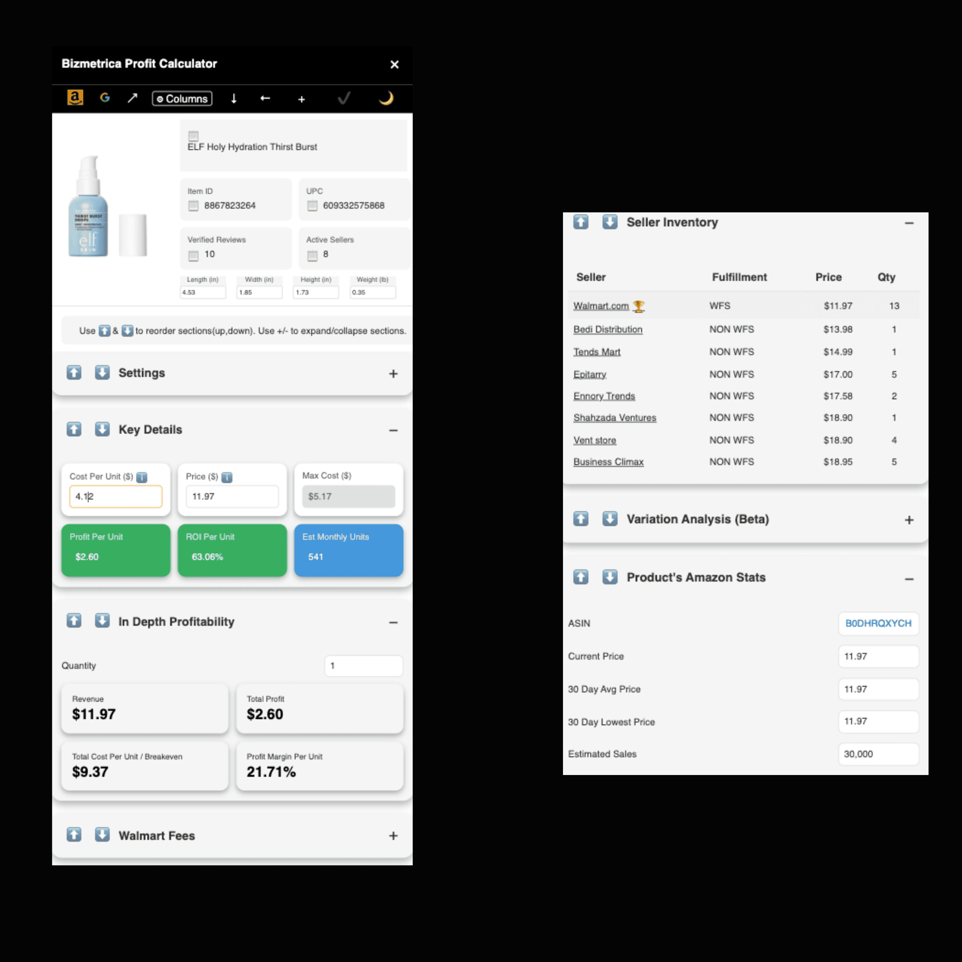The image size is (962, 962).
Task: Collapse the Seller Inventory section
Action: tap(909, 223)
